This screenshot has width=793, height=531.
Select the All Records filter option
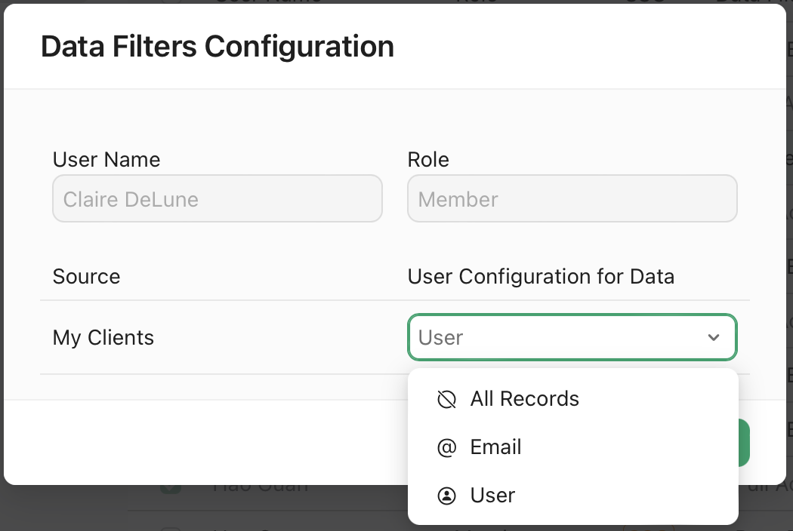click(x=524, y=398)
